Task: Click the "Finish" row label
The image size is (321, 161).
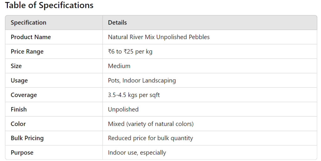Action: click(x=19, y=109)
